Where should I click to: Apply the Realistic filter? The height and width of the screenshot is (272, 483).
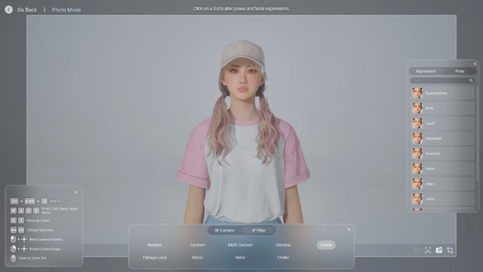[155, 245]
